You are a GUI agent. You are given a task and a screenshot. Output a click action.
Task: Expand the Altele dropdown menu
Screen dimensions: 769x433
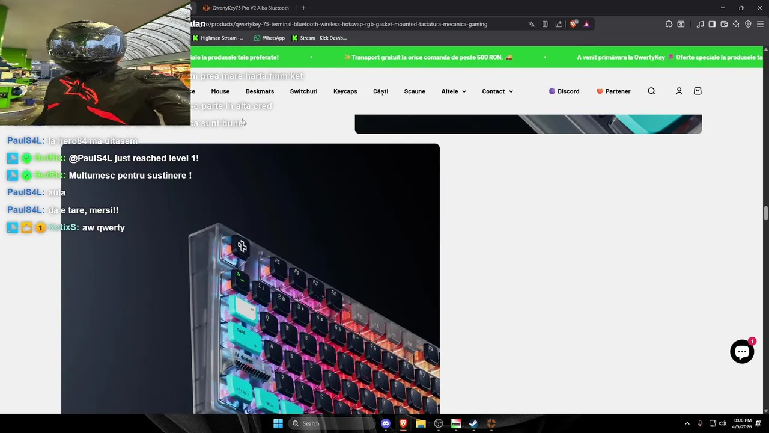point(454,91)
